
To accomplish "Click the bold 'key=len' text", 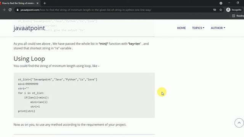I will (x=135, y=44).
